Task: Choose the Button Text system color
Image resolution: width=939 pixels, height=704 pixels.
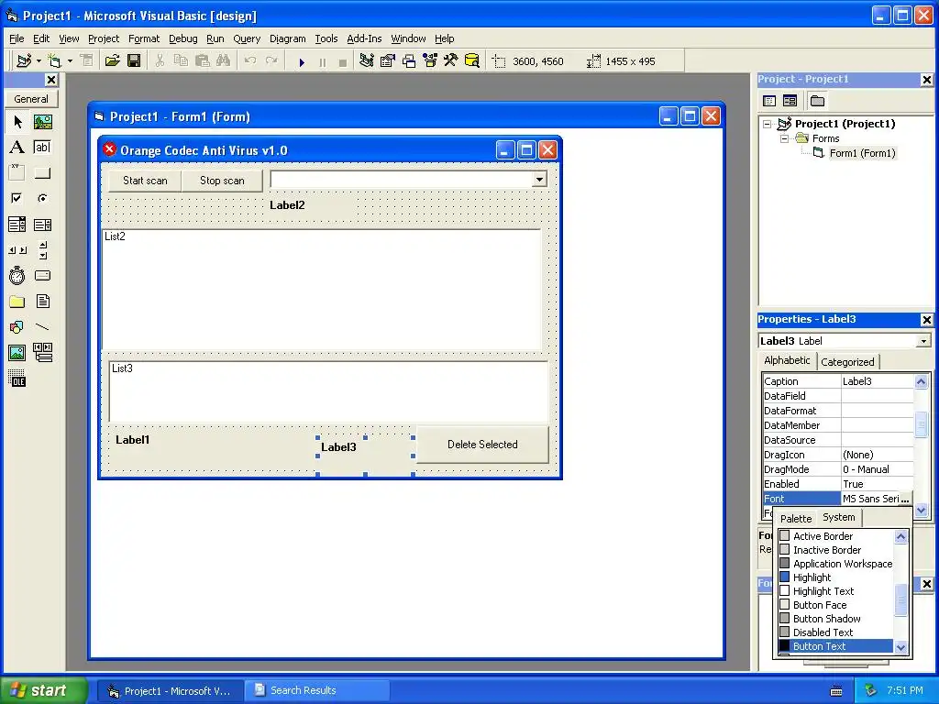Action: [x=835, y=646]
